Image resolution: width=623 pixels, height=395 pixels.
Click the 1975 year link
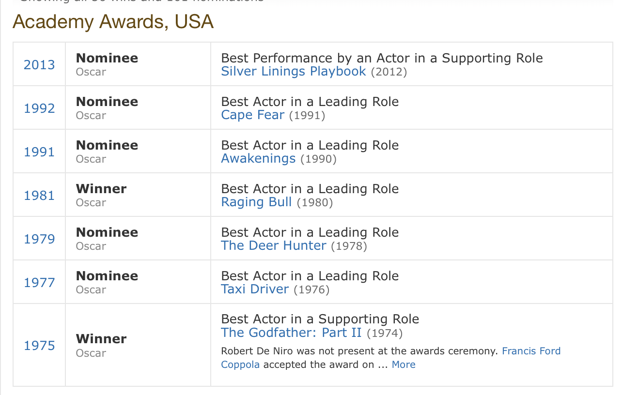39,345
